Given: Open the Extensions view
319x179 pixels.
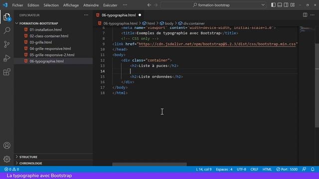Looking at the screenshot, I should tap(6, 72).
